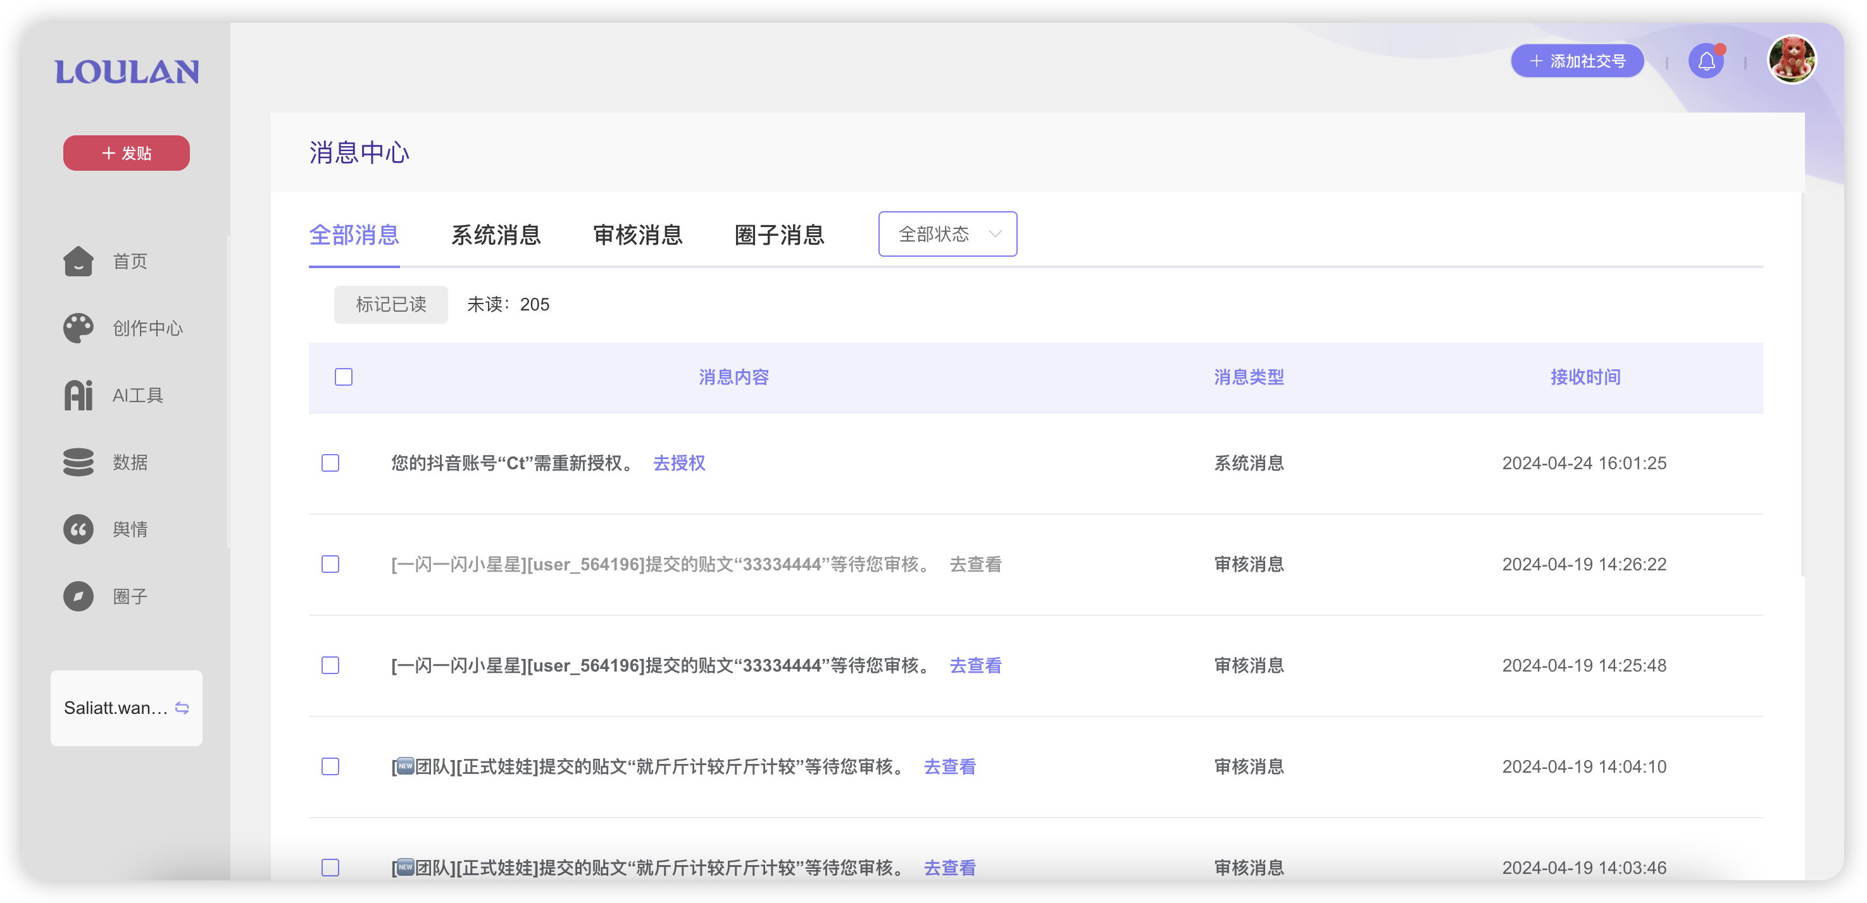The height and width of the screenshot is (903, 1867).
Task: Check the 14:25:48 review message checkbox
Action: point(330,665)
